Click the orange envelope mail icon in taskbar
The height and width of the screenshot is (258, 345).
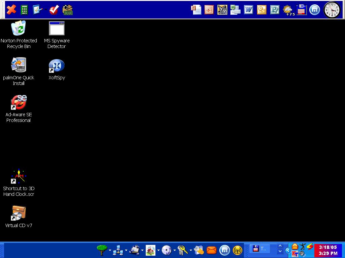[211, 250]
